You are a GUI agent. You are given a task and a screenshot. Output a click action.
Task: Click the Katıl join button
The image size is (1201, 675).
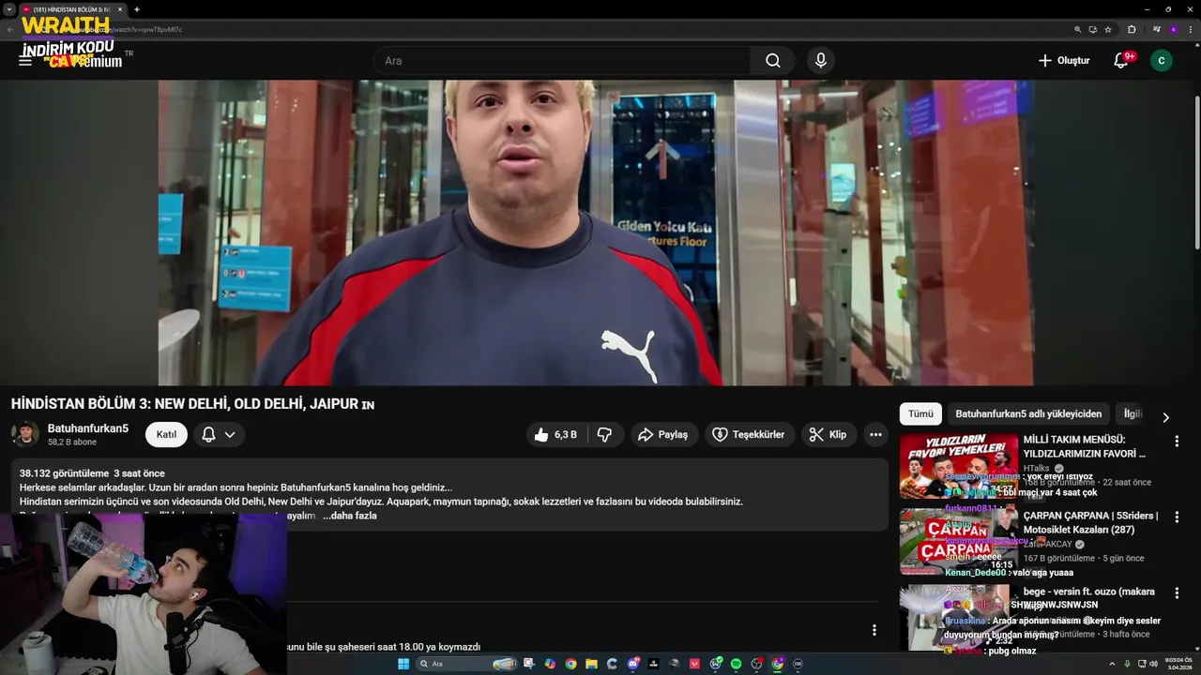(x=166, y=435)
